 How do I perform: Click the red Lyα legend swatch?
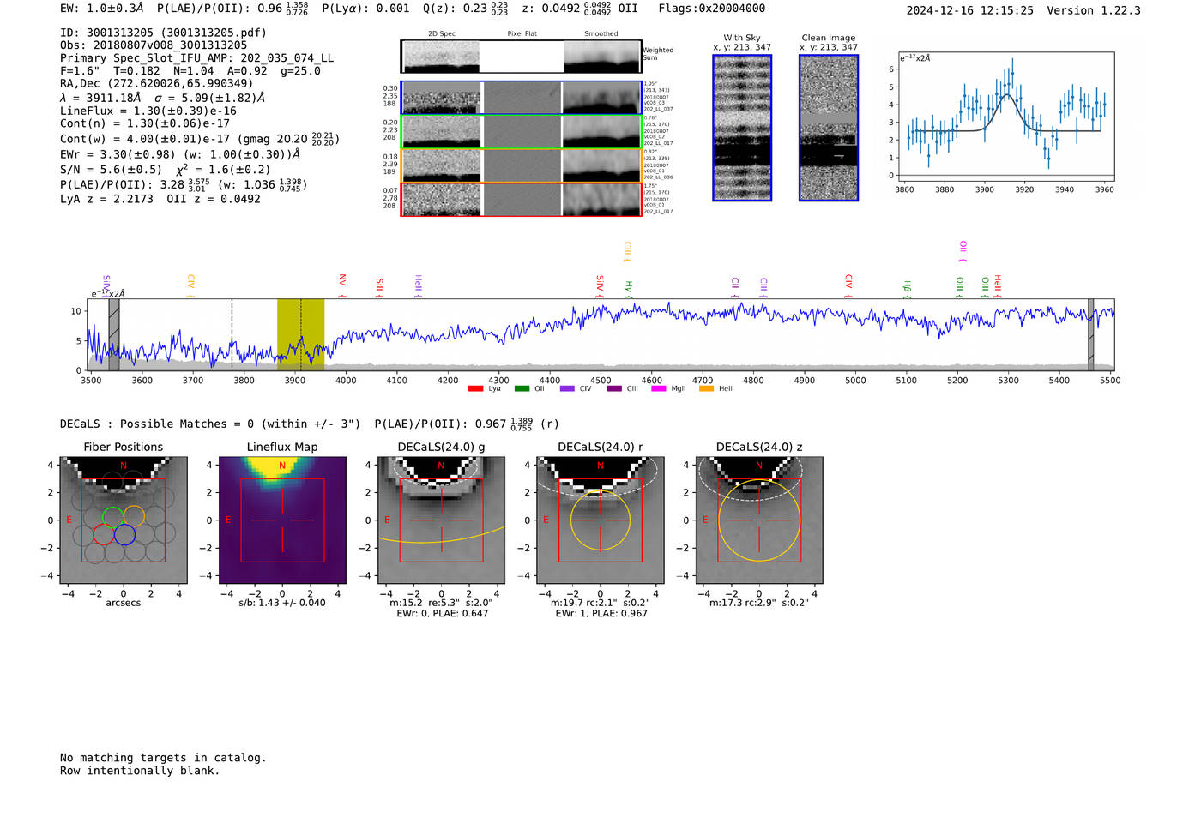475,389
